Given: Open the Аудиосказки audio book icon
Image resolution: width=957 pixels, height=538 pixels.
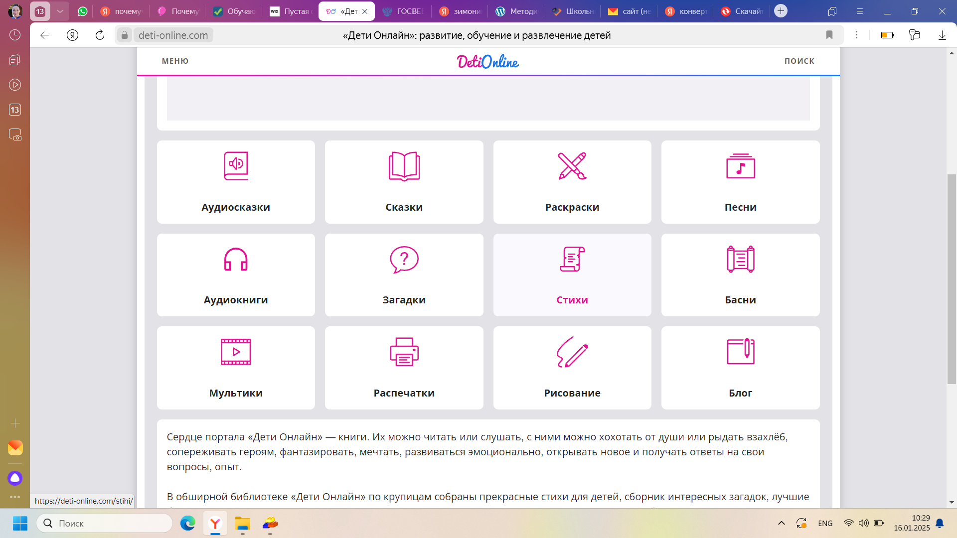Looking at the screenshot, I should (236, 166).
